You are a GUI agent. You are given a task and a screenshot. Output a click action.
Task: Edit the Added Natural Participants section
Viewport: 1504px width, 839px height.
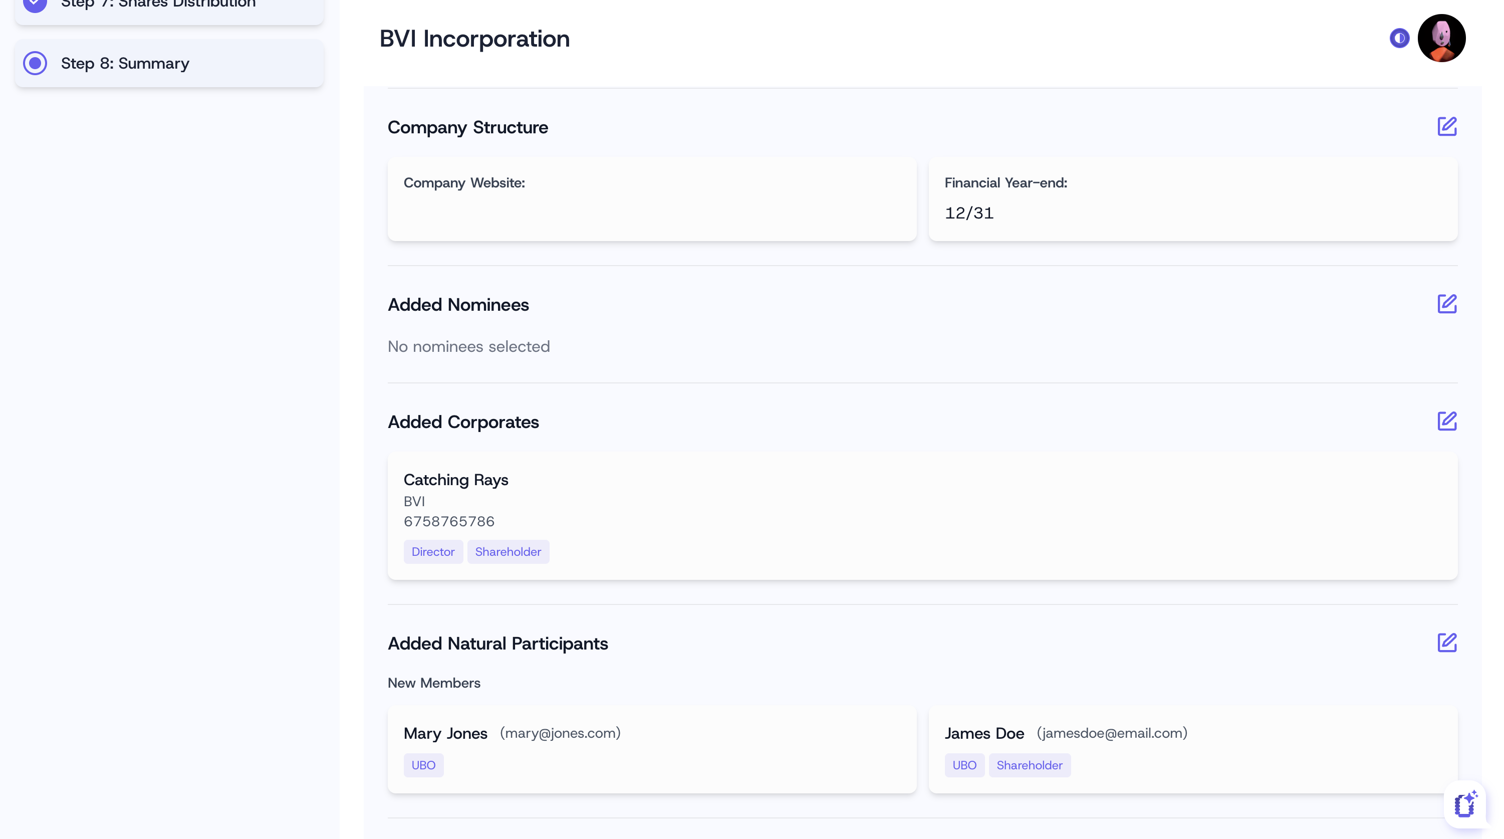[1446, 643]
